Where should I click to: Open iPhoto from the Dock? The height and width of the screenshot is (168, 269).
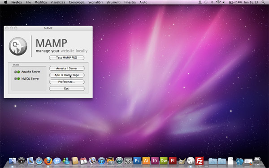click(110, 161)
